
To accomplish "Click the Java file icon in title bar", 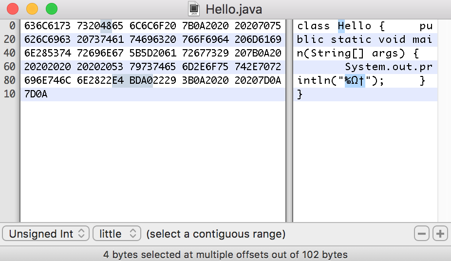I will click(194, 9).
